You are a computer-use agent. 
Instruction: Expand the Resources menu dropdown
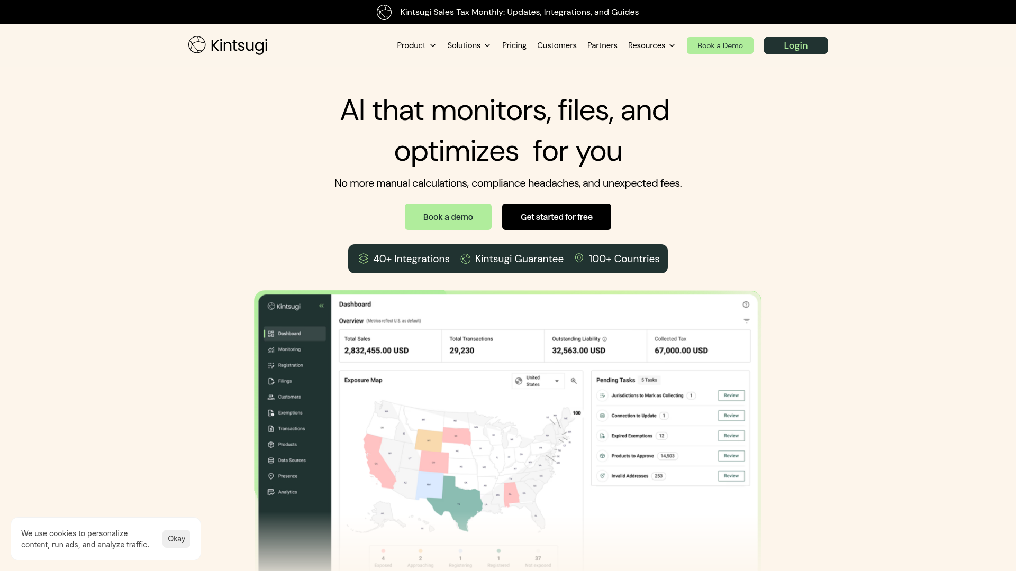[x=652, y=45]
